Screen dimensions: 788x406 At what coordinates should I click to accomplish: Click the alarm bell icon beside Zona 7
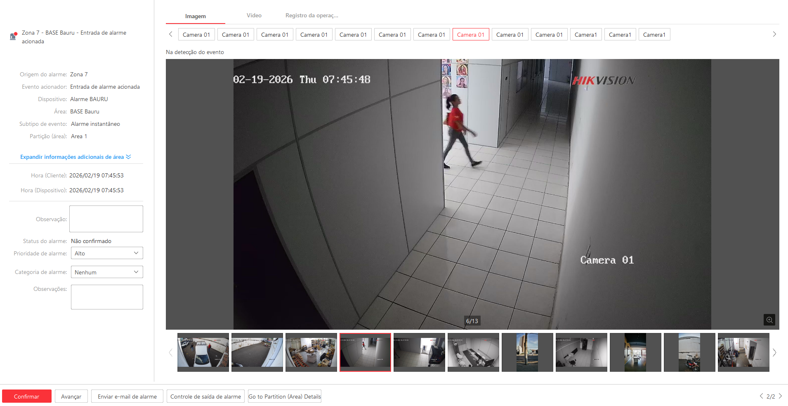point(13,36)
